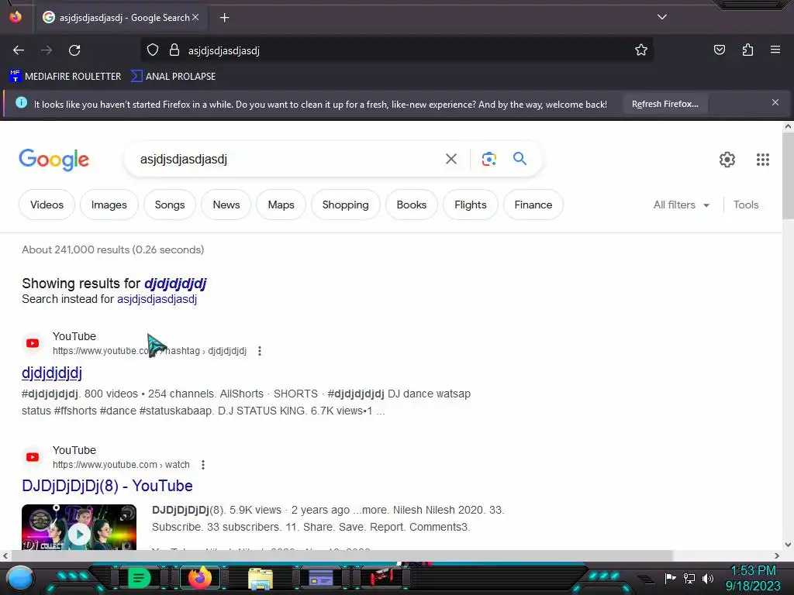Go back using the browser back arrow
794x595 pixels.
19,50
